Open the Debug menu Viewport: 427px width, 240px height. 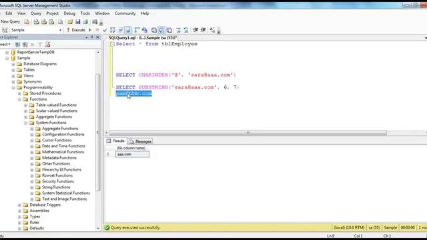coord(69,13)
